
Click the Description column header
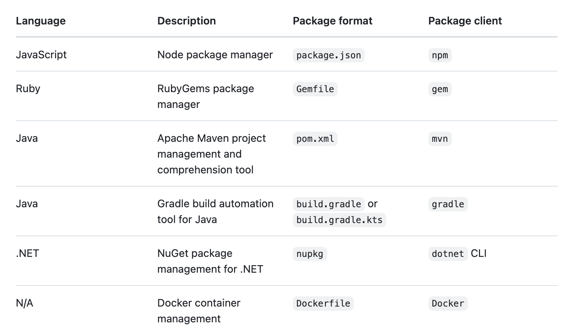coord(187,21)
